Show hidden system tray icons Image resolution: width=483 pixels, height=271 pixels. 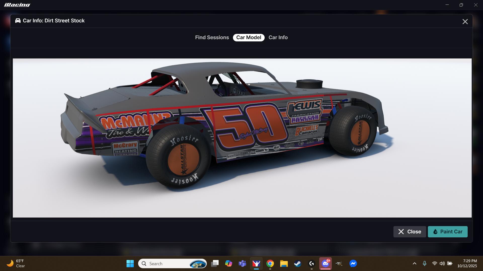(415, 263)
